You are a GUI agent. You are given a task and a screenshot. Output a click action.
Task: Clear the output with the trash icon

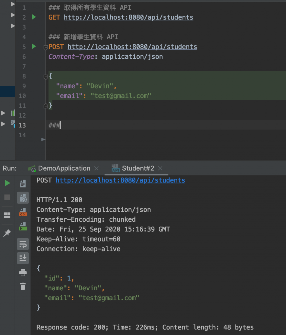[x=23, y=286]
